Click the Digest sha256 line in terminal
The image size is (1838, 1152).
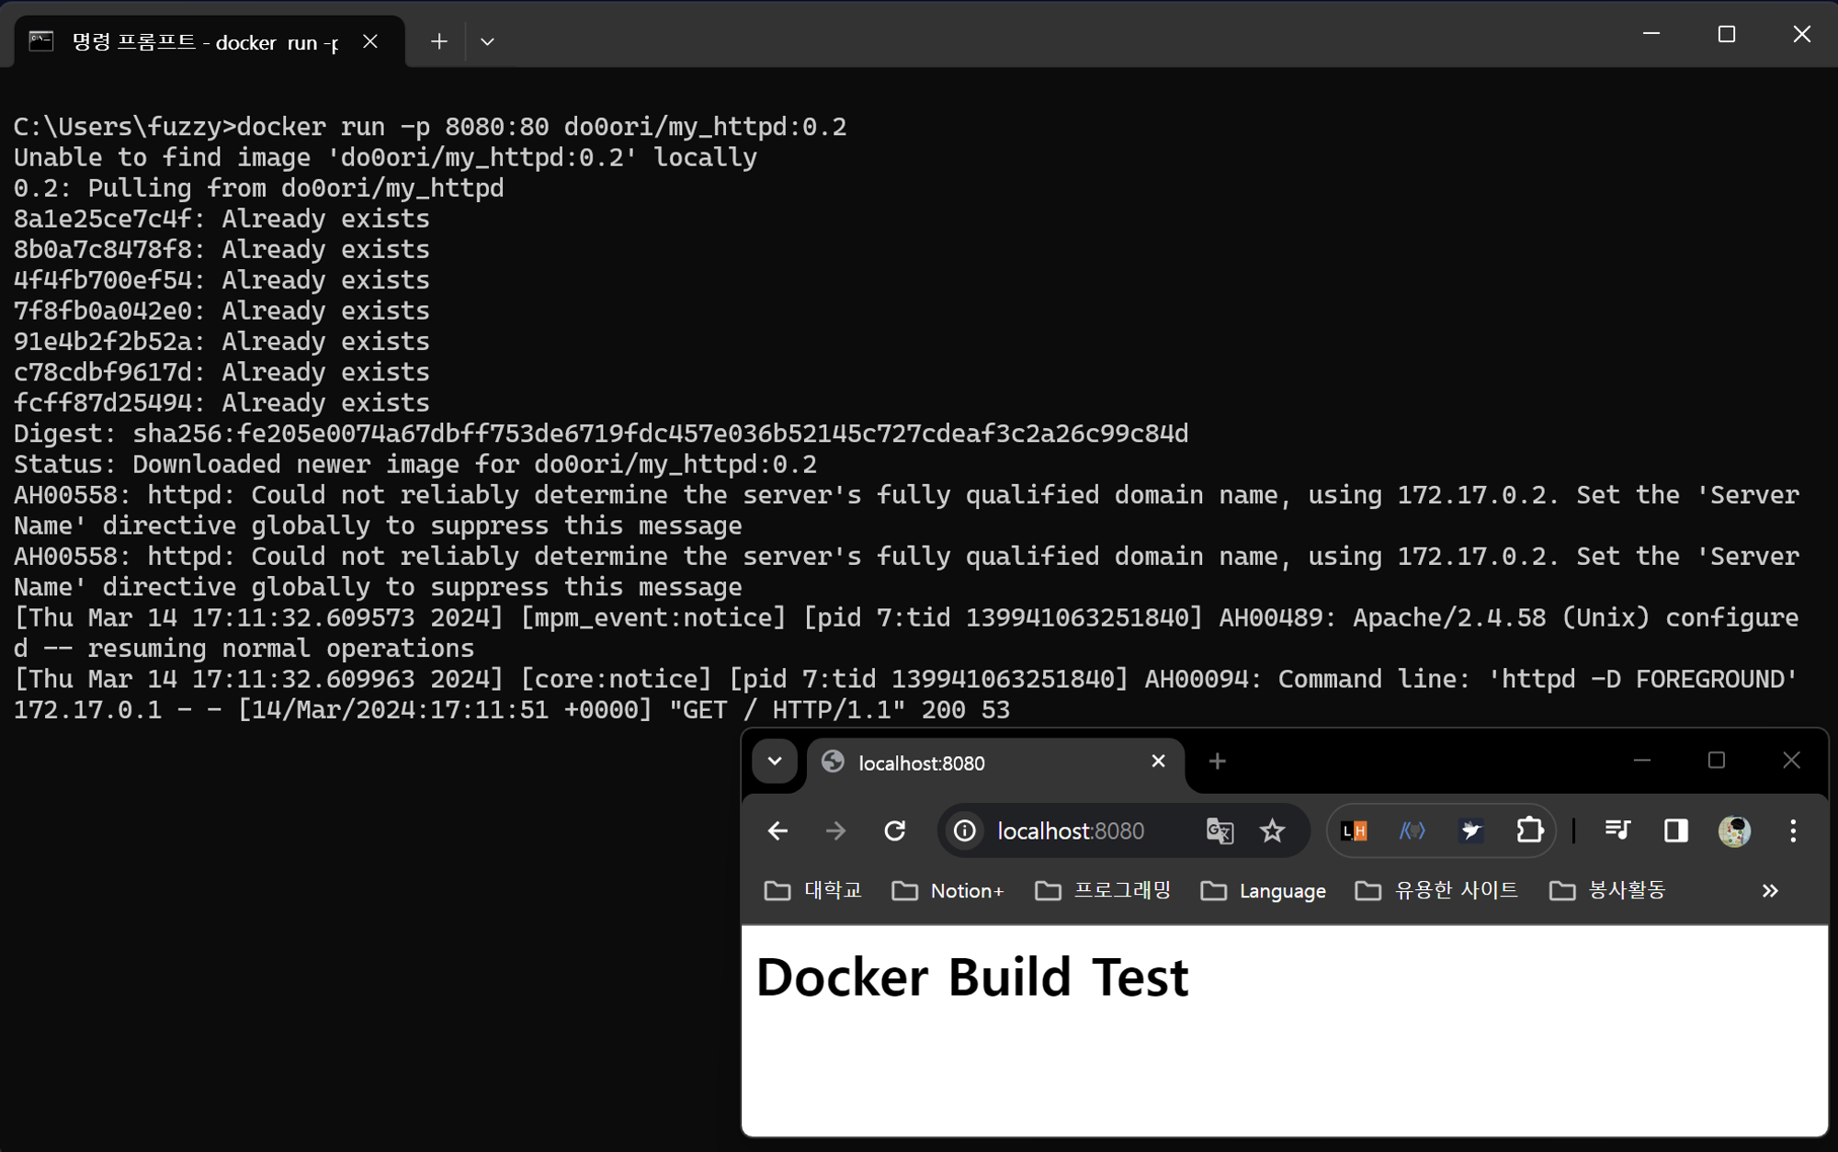(x=601, y=434)
